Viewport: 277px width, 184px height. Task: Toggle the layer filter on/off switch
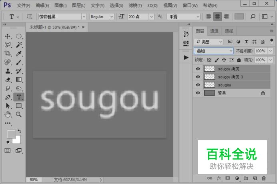pos(271,42)
